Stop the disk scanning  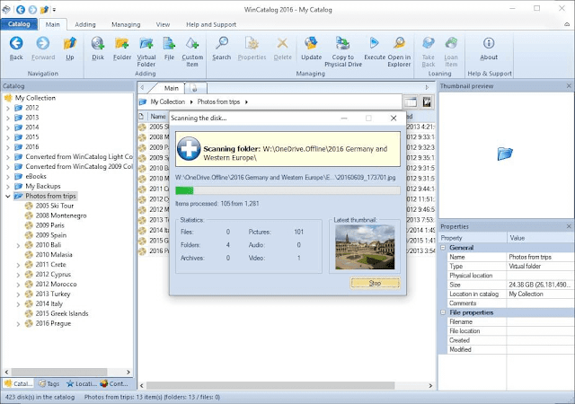pyautogui.click(x=375, y=283)
